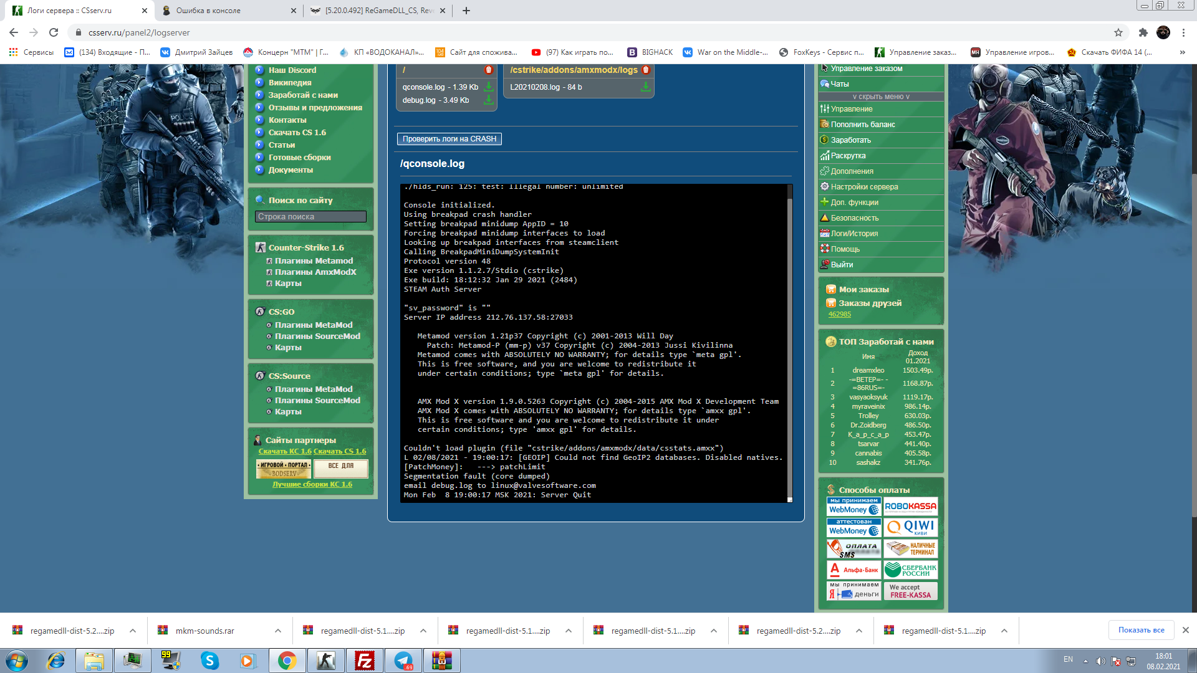Open Skype from the taskbar
Viewport: 1197px width, 673px height.
209,661
